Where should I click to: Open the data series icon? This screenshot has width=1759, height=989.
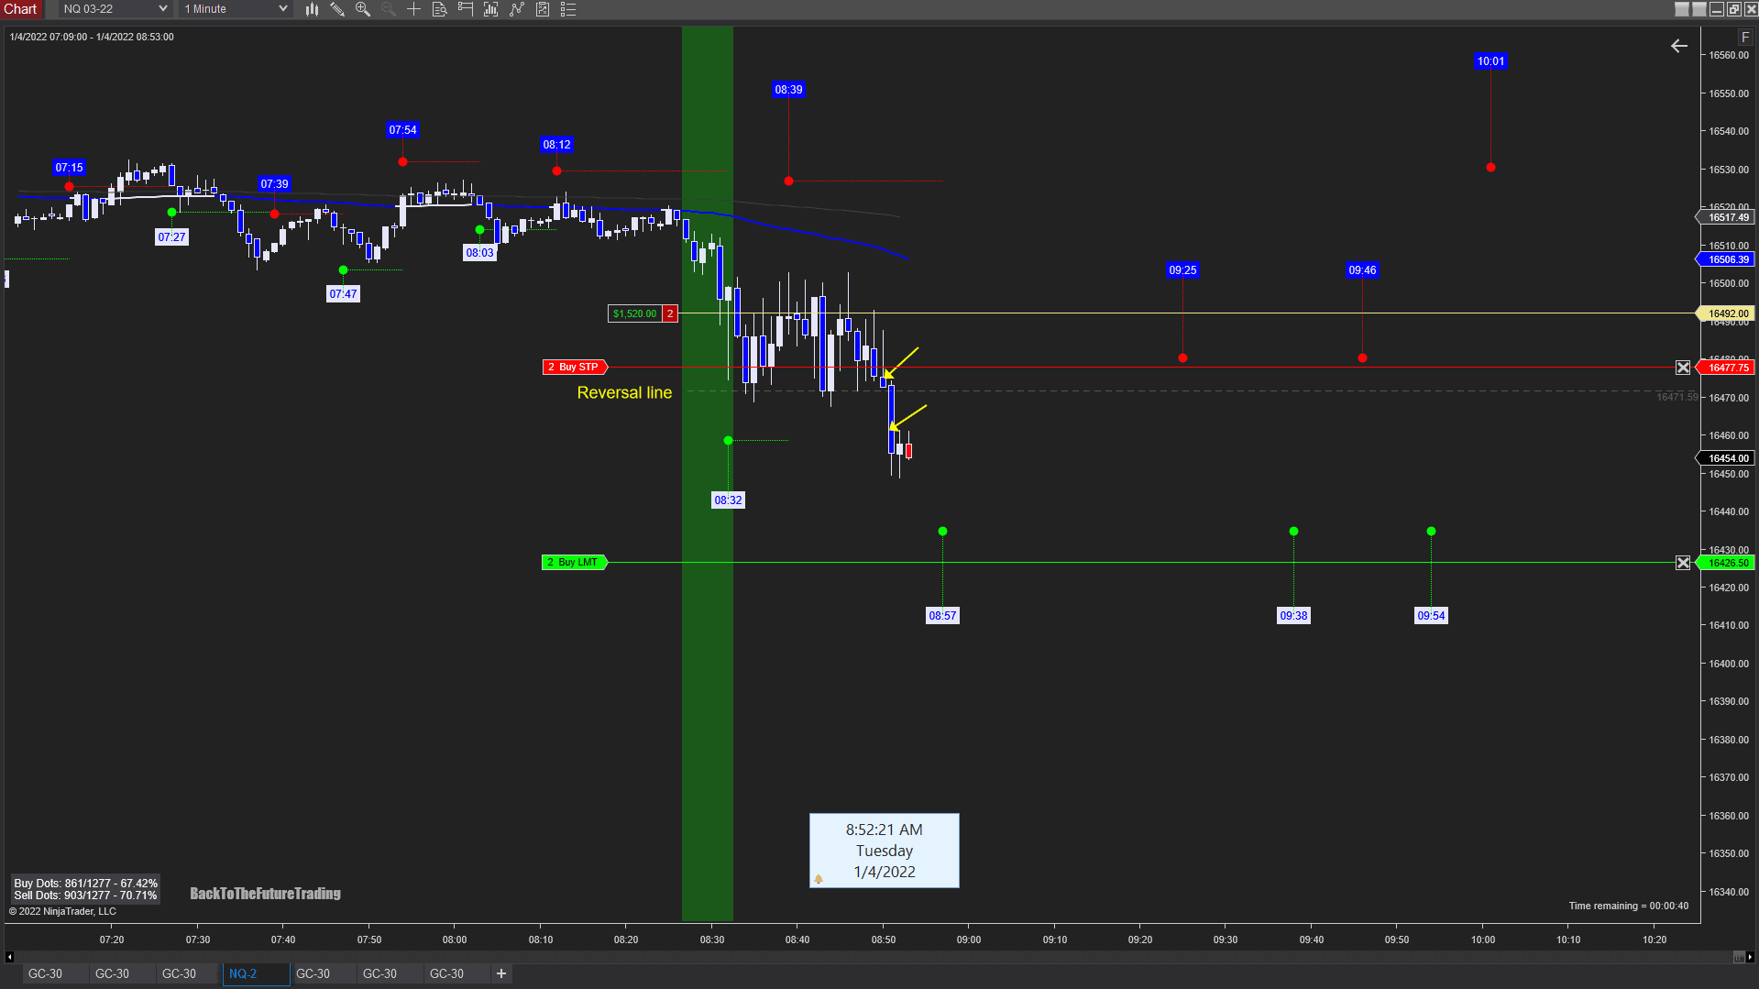tap(491, 9)
